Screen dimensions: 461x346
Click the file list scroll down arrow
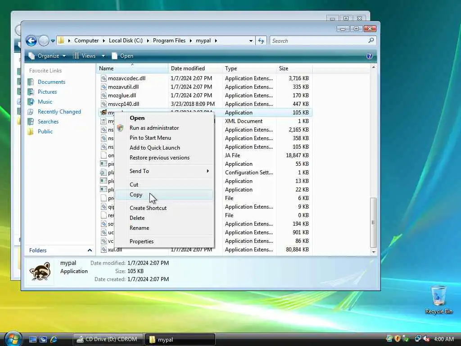point(373,252)
